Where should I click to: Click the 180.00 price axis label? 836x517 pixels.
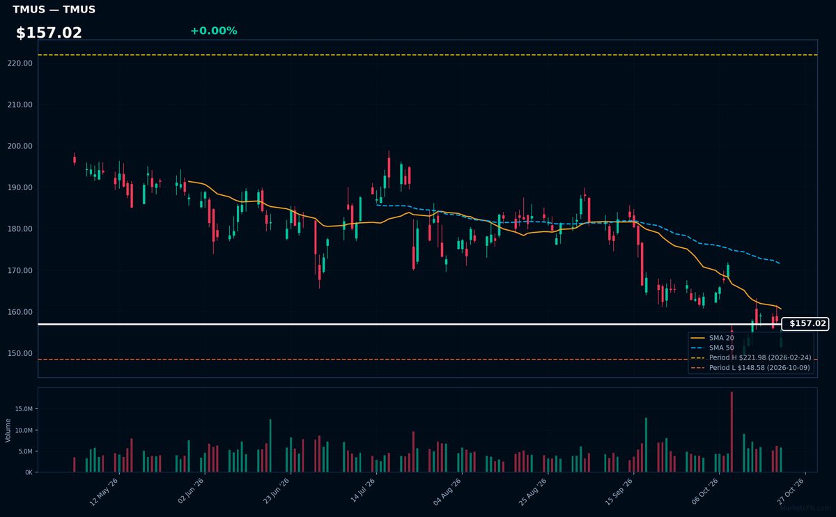coord(20,229)
